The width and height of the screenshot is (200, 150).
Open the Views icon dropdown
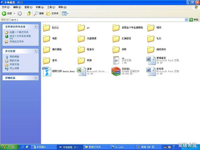[x=65, y=14]
